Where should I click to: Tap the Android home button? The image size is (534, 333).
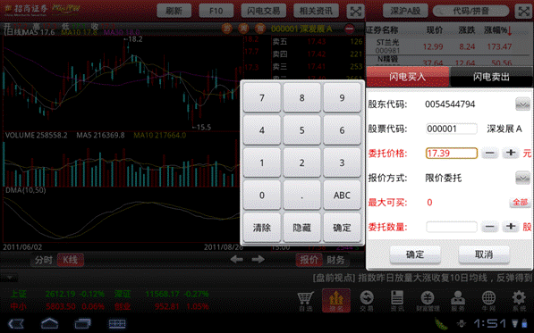(x=50, y=323)
